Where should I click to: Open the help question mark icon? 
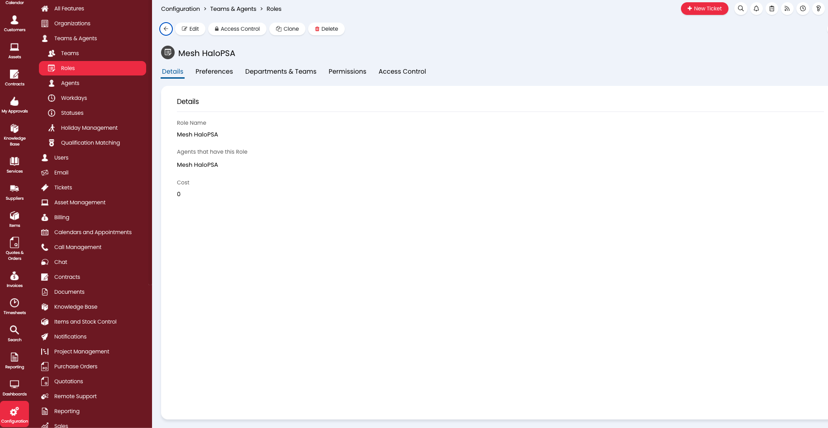point(818,9)
